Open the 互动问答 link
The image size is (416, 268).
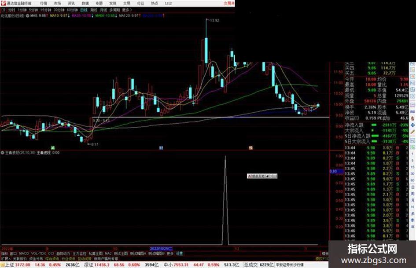[85, 259]
